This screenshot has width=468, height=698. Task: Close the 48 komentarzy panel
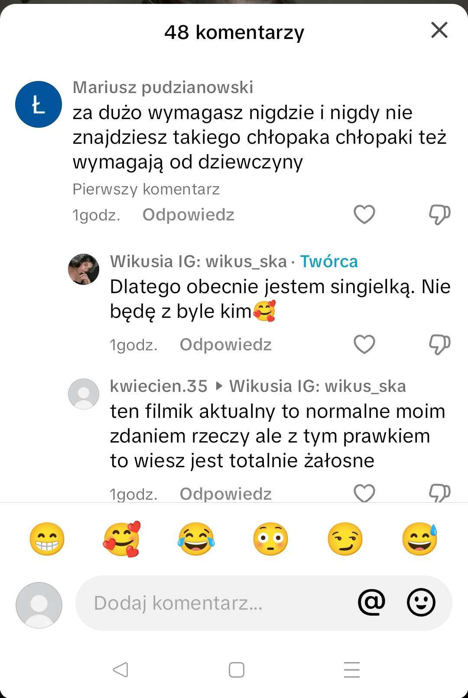point(439,30)
